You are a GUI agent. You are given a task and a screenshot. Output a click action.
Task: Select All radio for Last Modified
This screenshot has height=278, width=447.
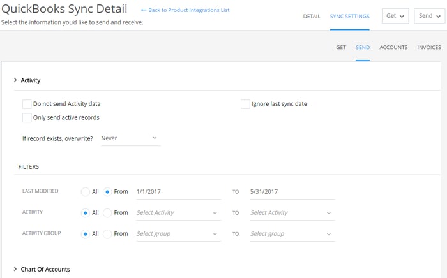85,192
